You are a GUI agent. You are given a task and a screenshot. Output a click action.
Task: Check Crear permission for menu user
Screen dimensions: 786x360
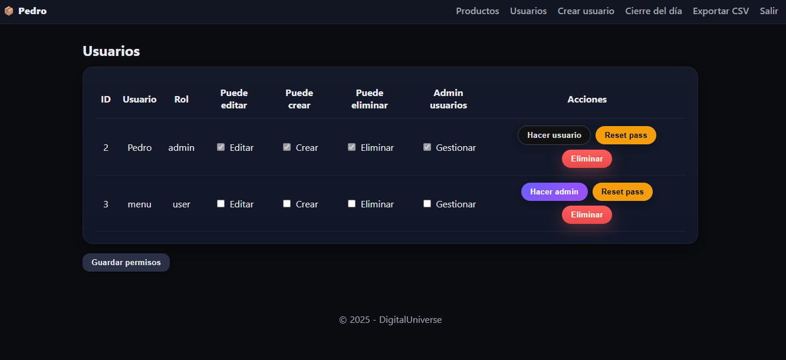[x=287, y=203]
